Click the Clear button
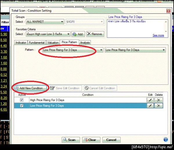Screen dimensions: 174x150 91,140
